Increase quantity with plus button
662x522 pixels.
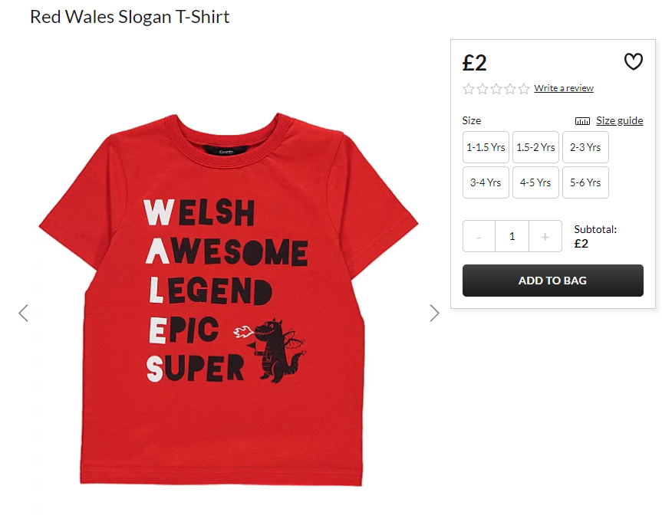[x=545, y=236]
